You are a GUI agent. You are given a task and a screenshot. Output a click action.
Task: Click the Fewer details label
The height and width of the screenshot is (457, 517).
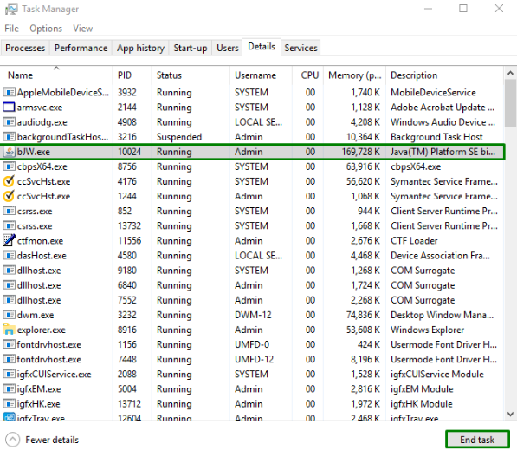[52, 440]
